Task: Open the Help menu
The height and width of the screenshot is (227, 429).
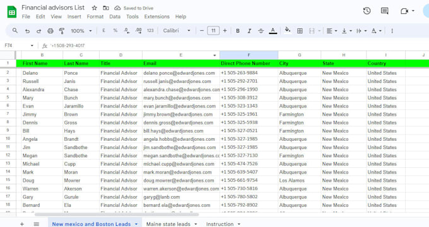Action: coord(181,16)
